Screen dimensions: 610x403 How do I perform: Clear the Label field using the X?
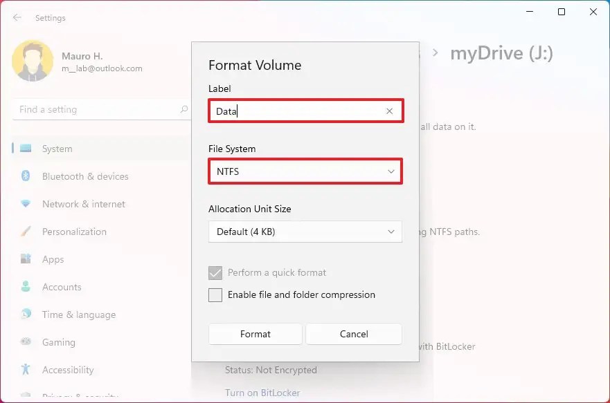click(389, 111)
